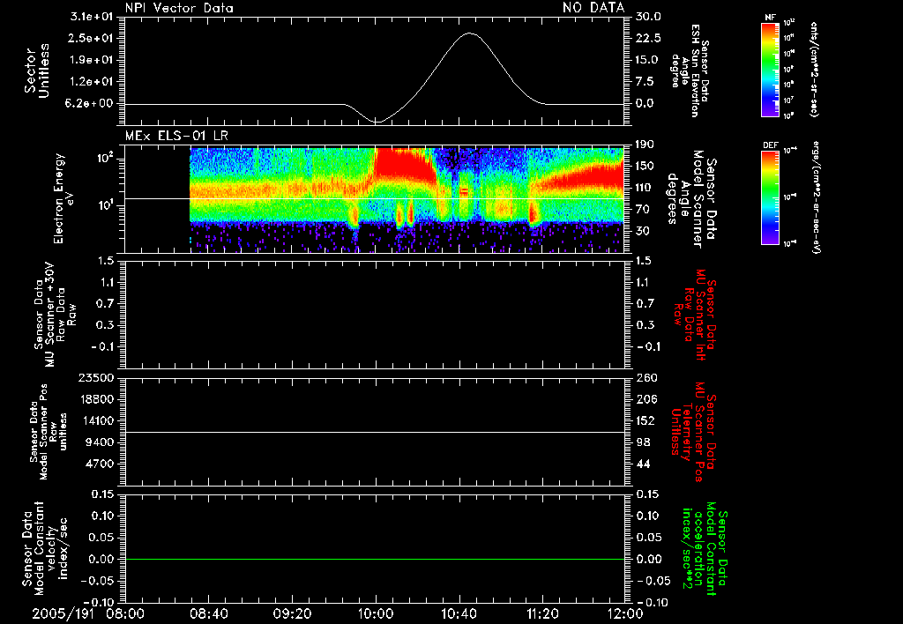Click the '30.0' Sun elevation tick label
Viewport: 903px width, 624px height.
point(648,16)
